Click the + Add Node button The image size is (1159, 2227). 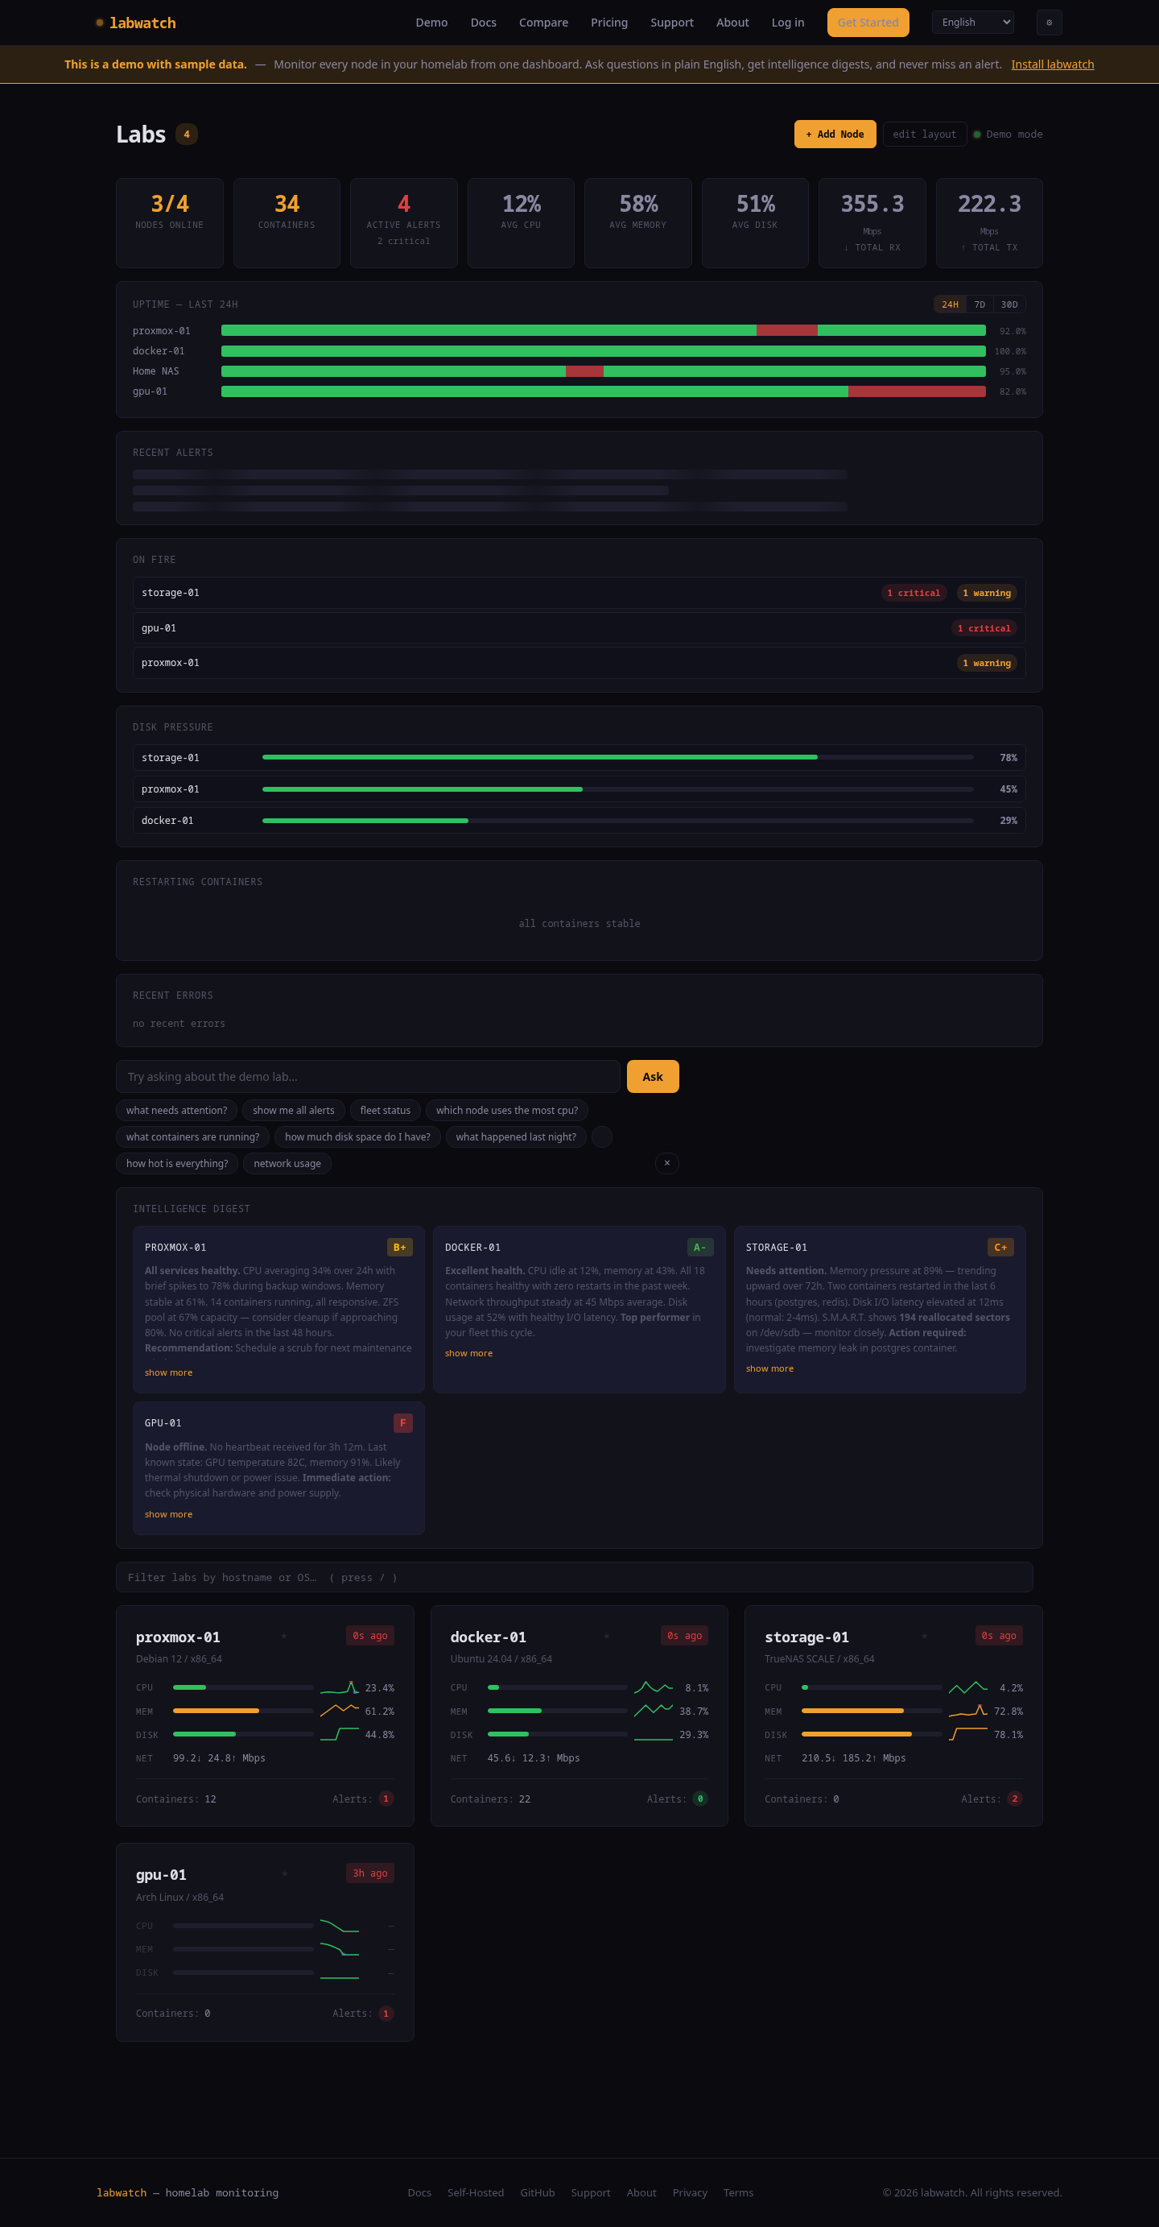[835, 134]
